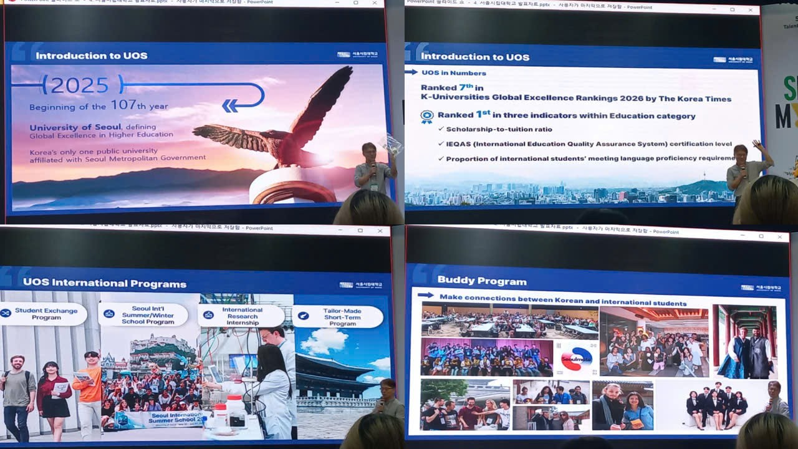Screen dimensions: 798x449
Task: Click the checkmark beside IEQAS certification level
Action: (x=441, y=144)
